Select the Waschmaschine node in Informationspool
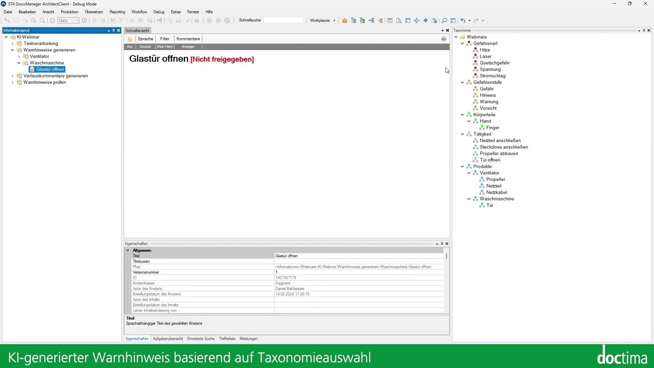This screenshot has height=368, width=654. (46, 63)
